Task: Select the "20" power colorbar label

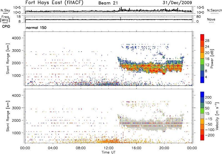Action: (x=207, y=53)
